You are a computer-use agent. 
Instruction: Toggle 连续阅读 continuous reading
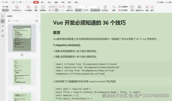[95, 10]
